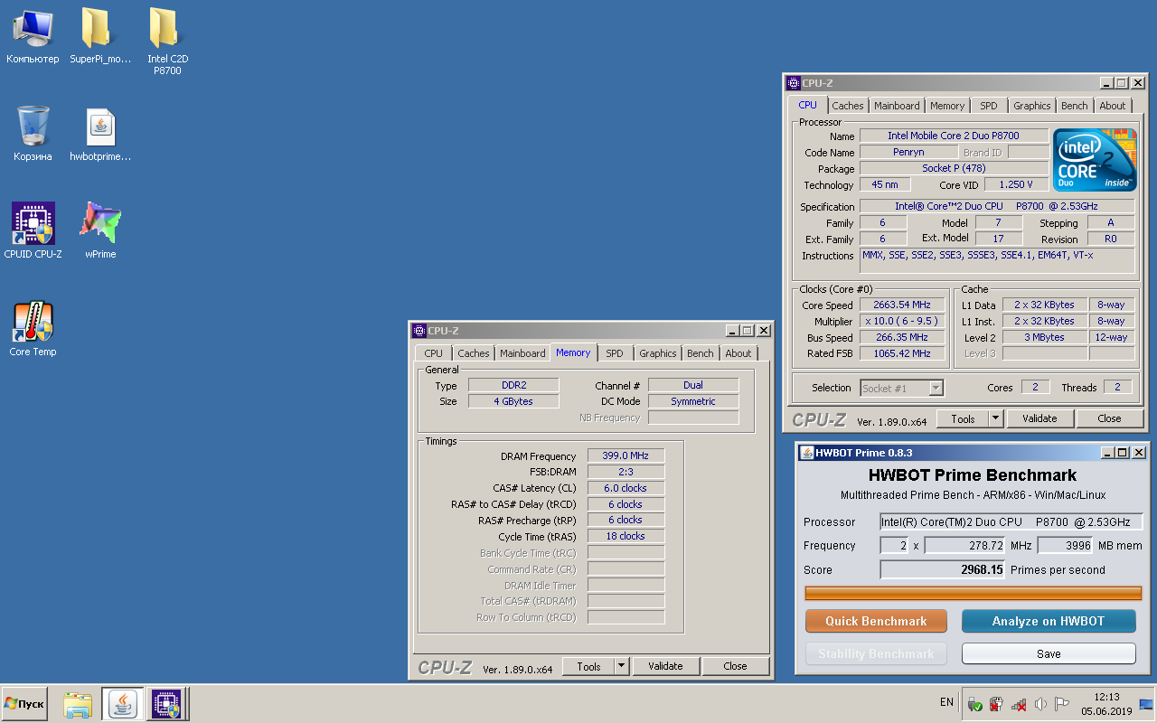Switch to CPU tab in Memory window

[x=434, y=353]
